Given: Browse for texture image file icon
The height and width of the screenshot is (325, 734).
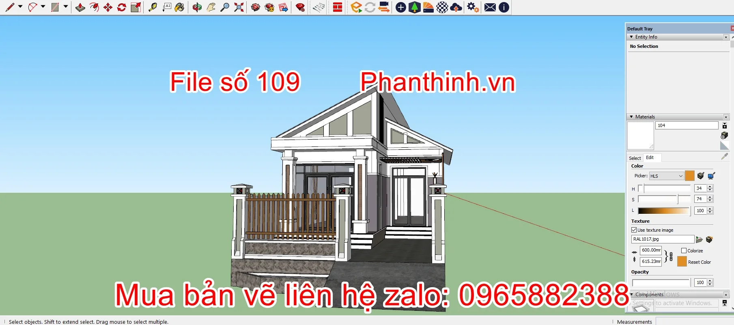Looking at the screenshot, I should click(x=699, y=239).
